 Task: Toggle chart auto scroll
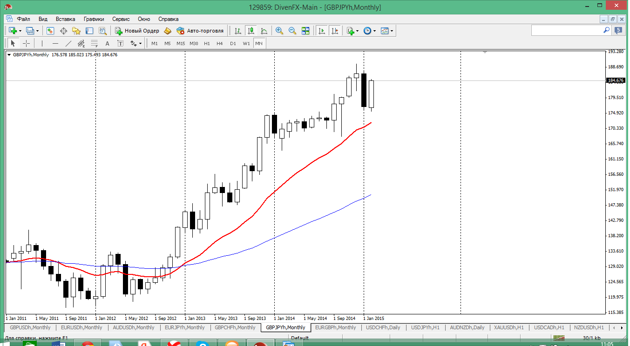pos(321,31)
